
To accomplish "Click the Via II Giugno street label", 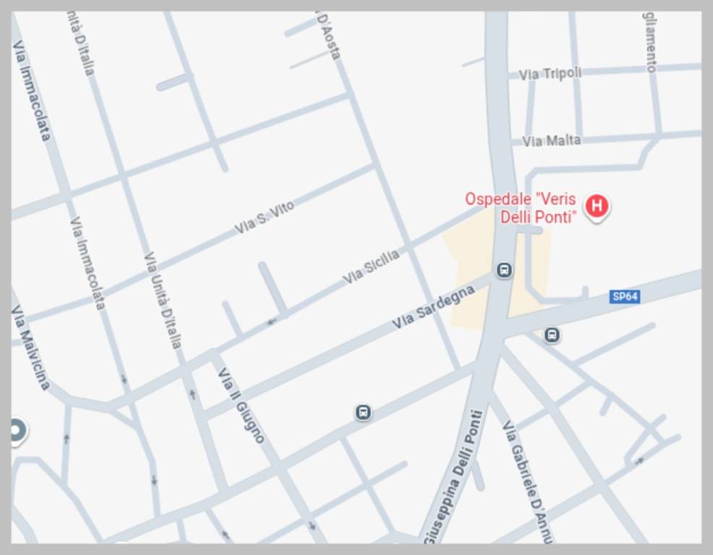I will [x=241, y=405].
